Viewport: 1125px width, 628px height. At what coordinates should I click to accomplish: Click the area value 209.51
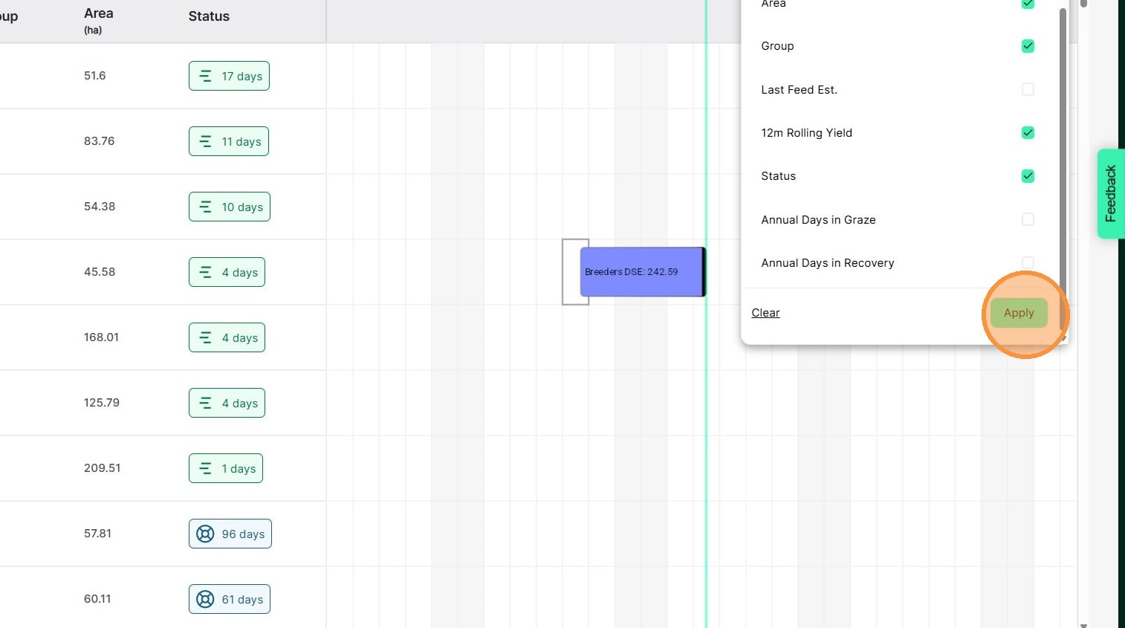click(x=103, y=468)
